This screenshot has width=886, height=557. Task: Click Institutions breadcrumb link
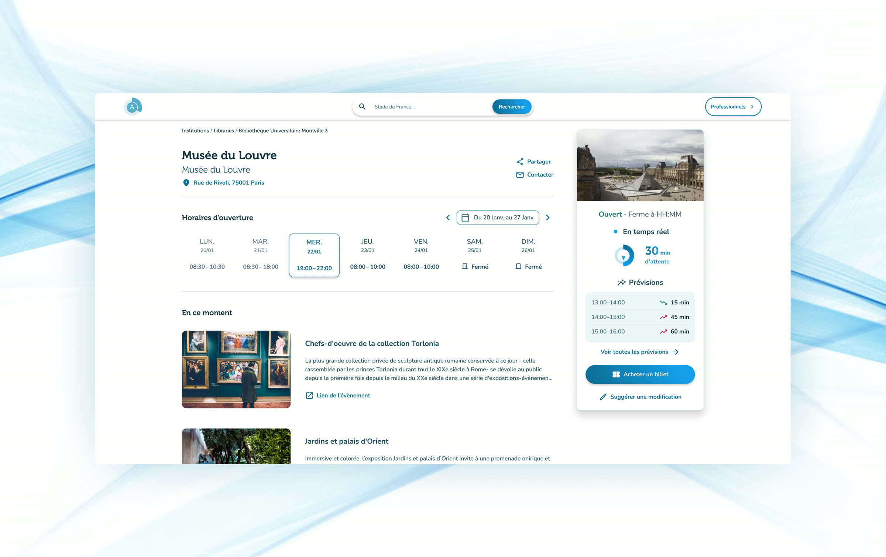click(x=195, y=131)
